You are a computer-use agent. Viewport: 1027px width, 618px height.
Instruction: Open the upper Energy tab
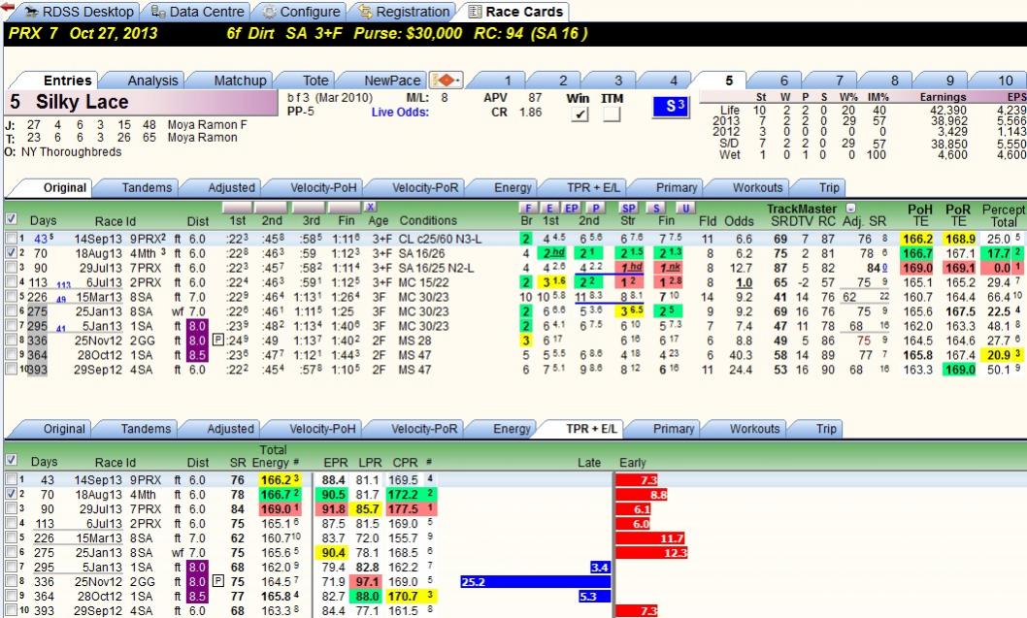(513, 188)
